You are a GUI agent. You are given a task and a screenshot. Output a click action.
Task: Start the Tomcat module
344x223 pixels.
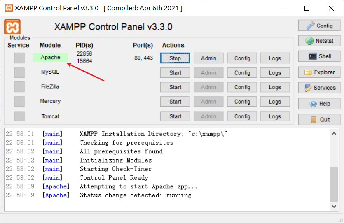pyautogui.click(x=175, y=116)
